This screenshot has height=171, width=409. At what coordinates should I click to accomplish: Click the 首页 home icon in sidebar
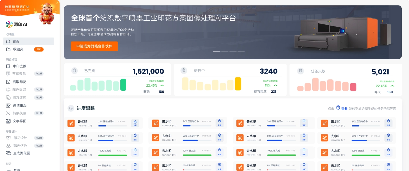click(8, 42)
